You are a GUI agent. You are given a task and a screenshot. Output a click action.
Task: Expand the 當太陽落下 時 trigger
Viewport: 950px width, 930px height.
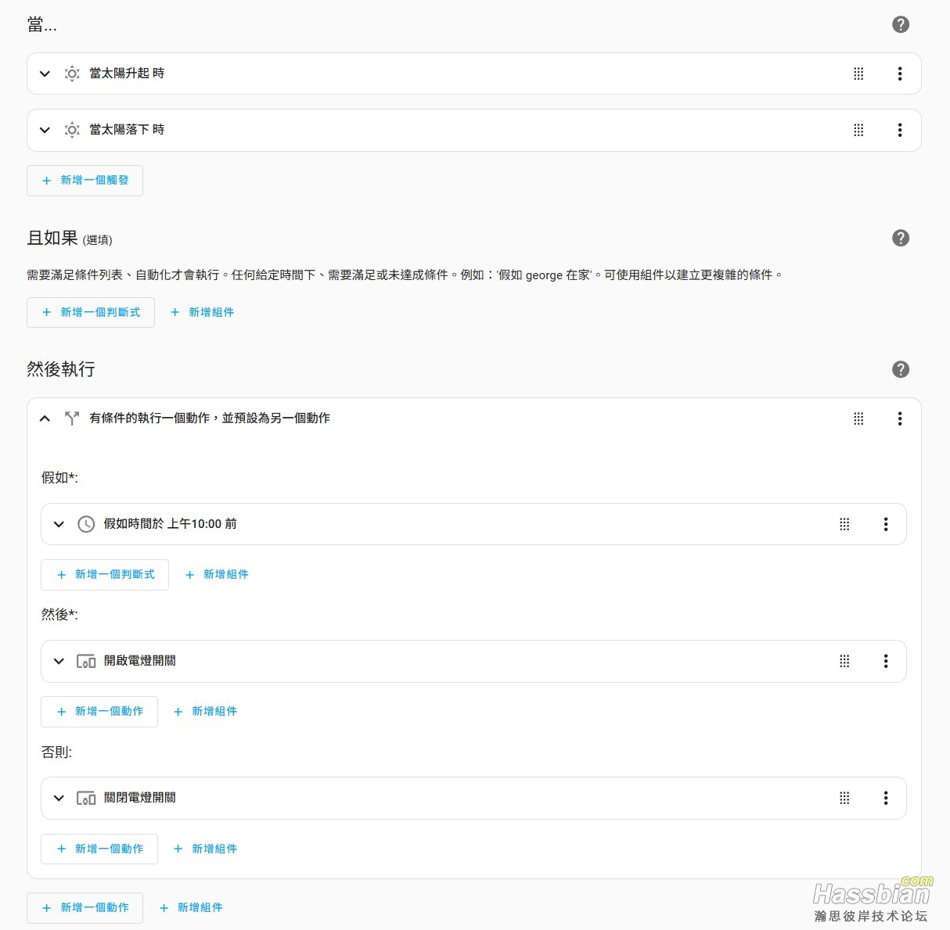coord(45,130)
